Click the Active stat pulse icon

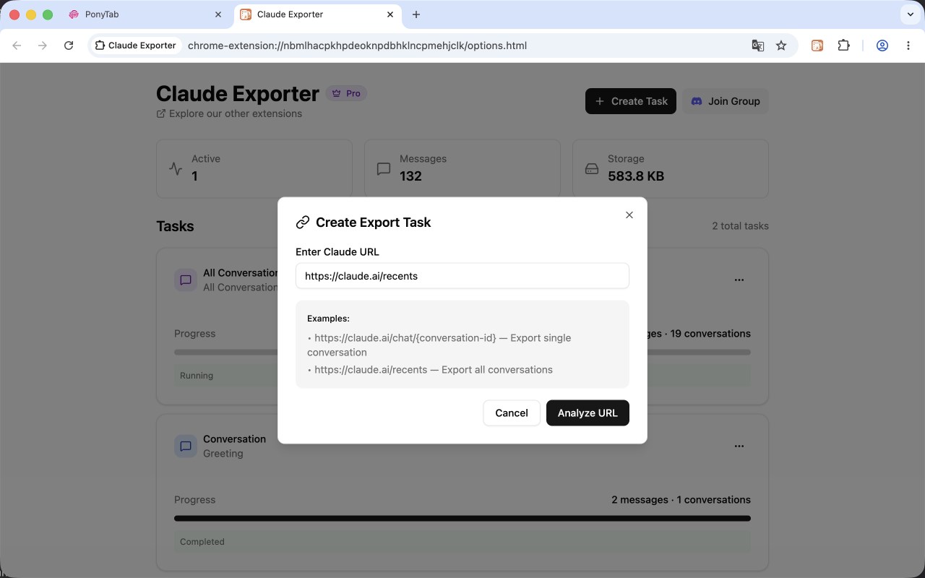176,168
